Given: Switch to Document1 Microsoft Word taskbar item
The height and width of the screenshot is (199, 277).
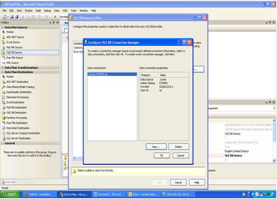Looking at the screenshot, I should 109,194.
